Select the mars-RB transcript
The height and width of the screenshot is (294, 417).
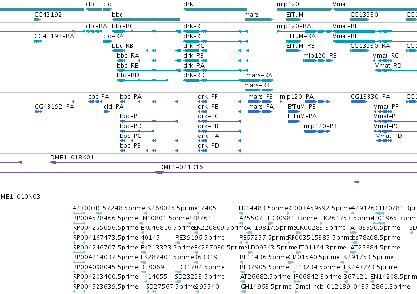point(259,90)
